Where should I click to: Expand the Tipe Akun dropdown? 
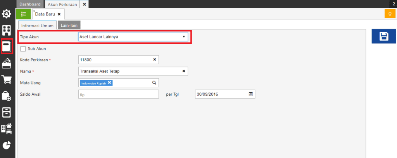[184, 37]
